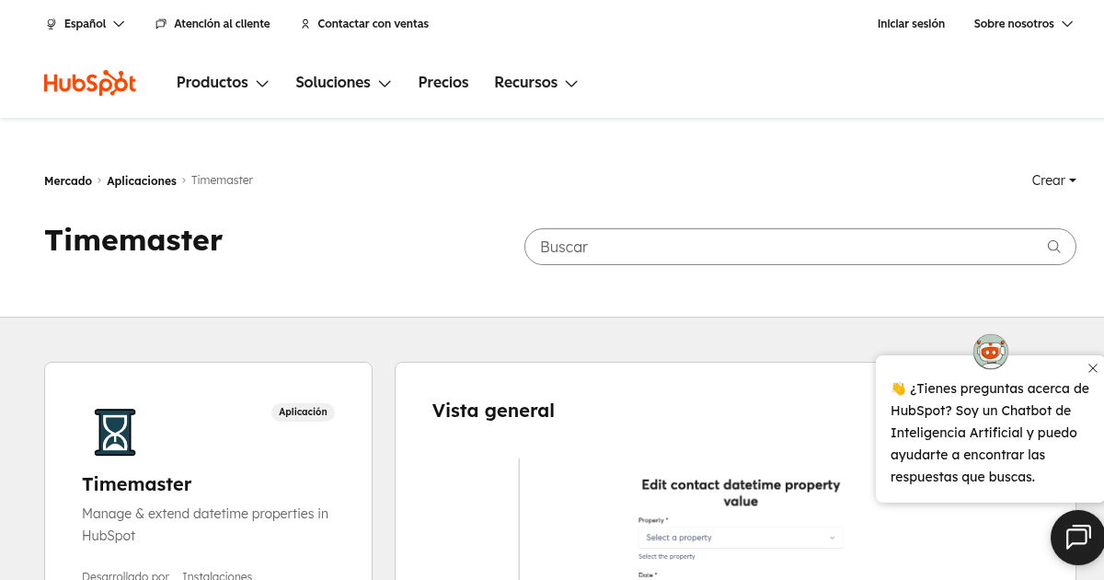Open Contactar con ventas link
Viewport: 1104px width, 580px height.
tap(373, 24)
